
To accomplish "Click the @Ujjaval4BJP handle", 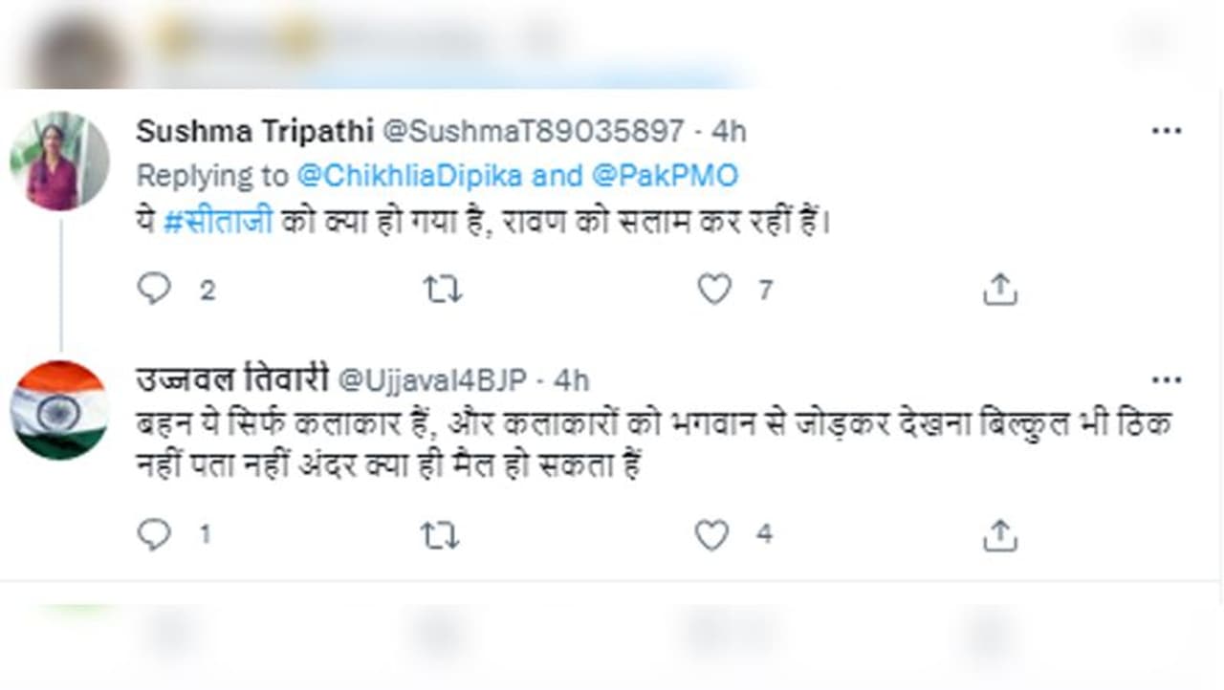I will pyautogui.click(x=433, y=380).
